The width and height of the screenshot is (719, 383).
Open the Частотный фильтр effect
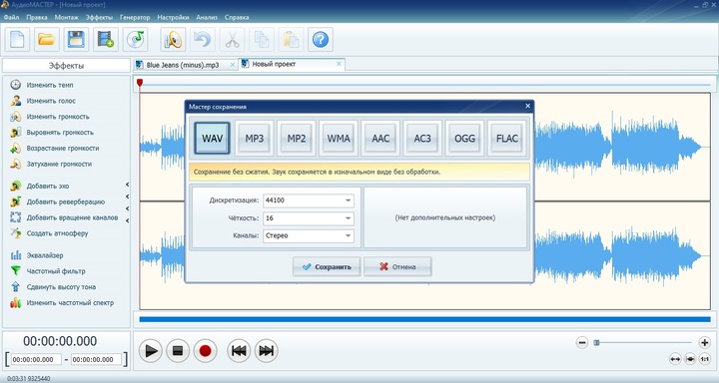[x=48, y=271]
